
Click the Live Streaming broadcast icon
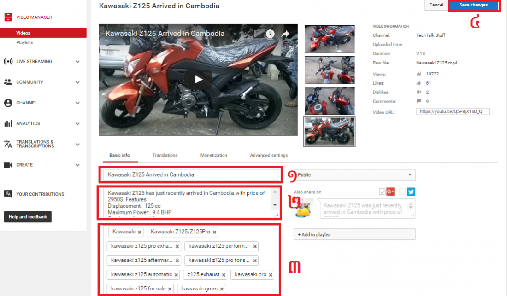[8, 61]
